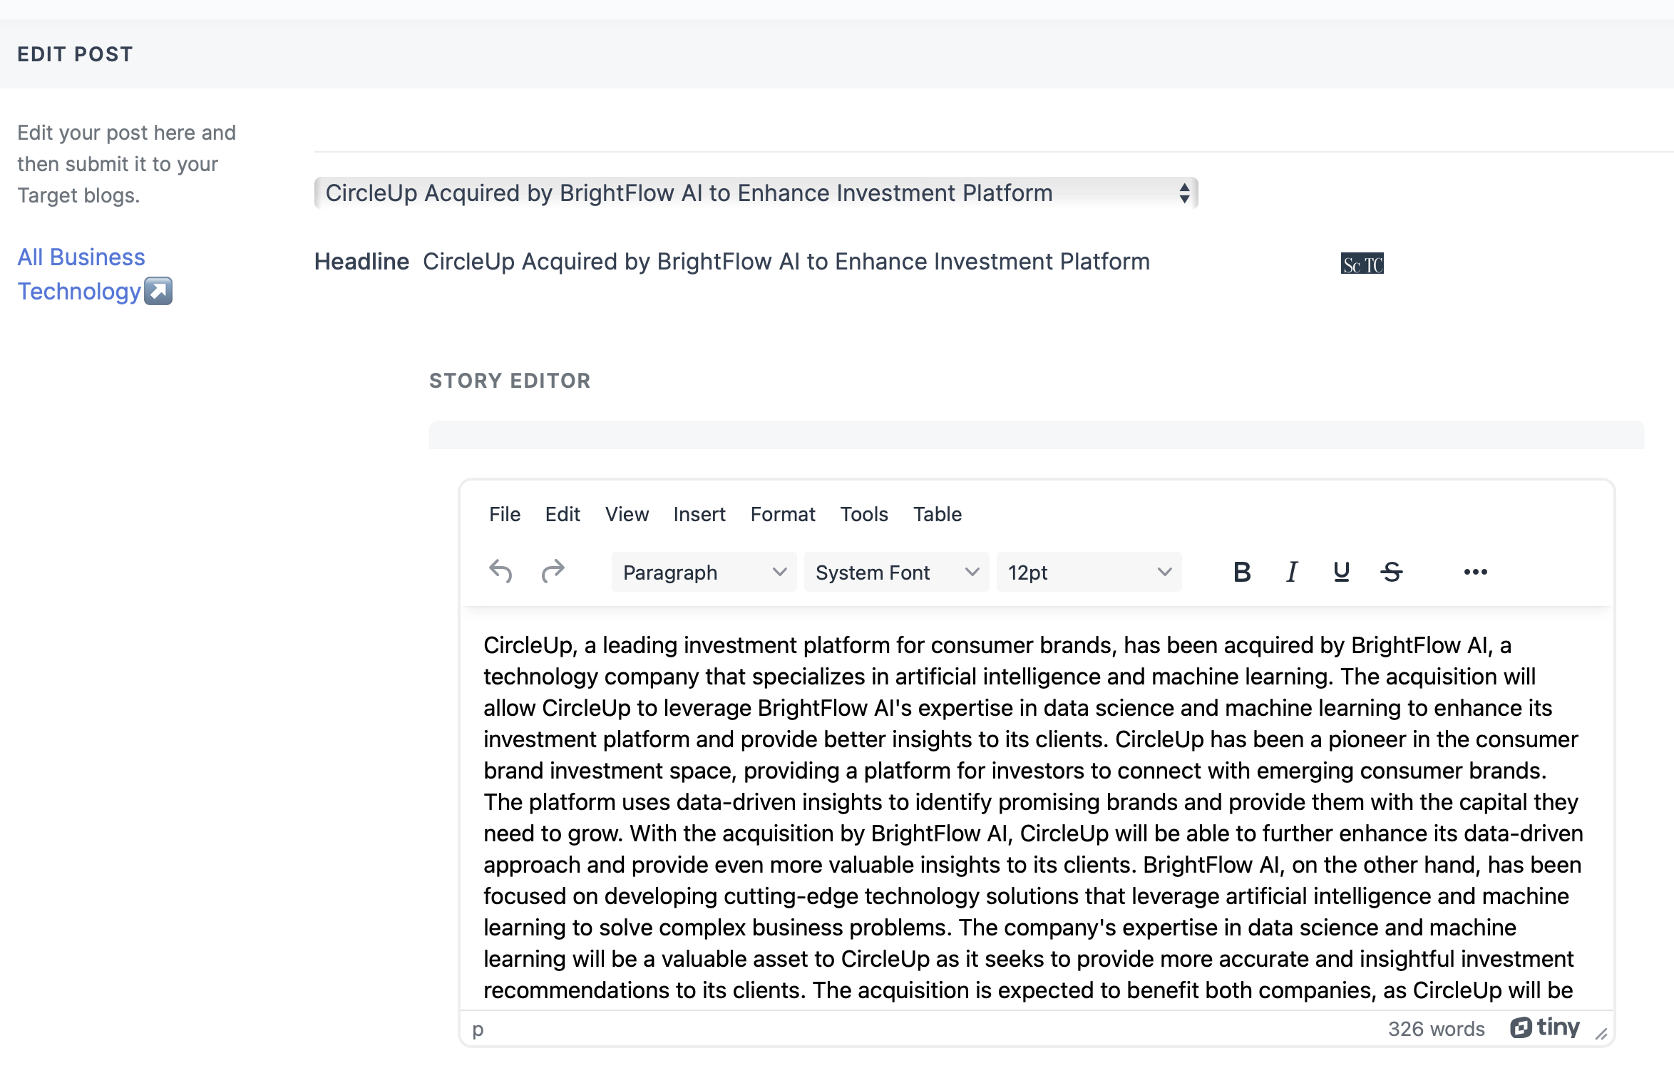Toggle bold formatting
Image resolution: width=1674 pixels, height=1088 pixels.
pyautogui.click(x=1242, y=572)
